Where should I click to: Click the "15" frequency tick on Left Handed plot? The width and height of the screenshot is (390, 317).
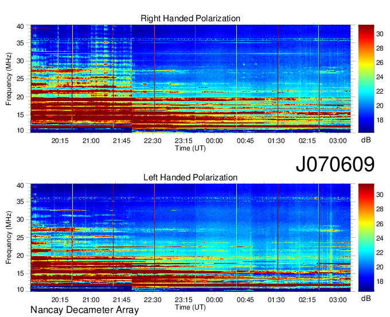20,274
